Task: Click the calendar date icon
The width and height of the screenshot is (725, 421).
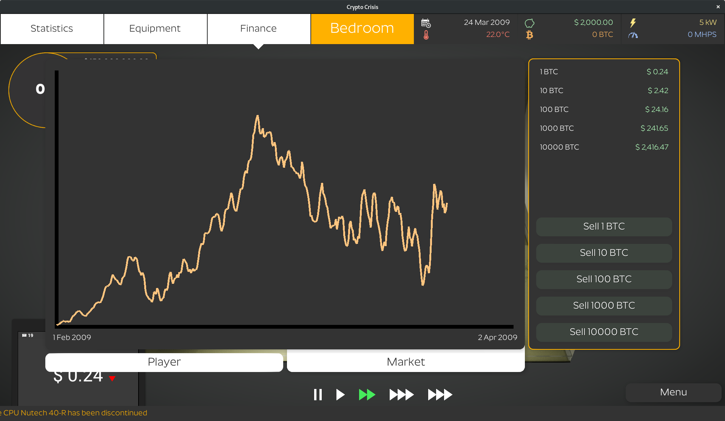Action: (x=426, y=23)
